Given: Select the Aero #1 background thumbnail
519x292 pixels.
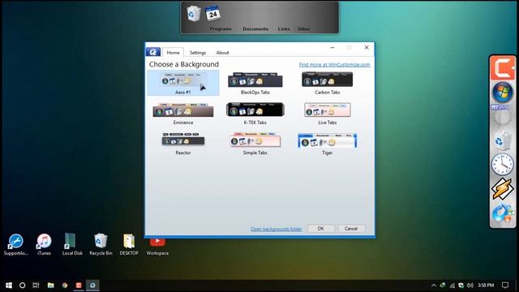Looking at the screenshot, I should pos(183,83).
